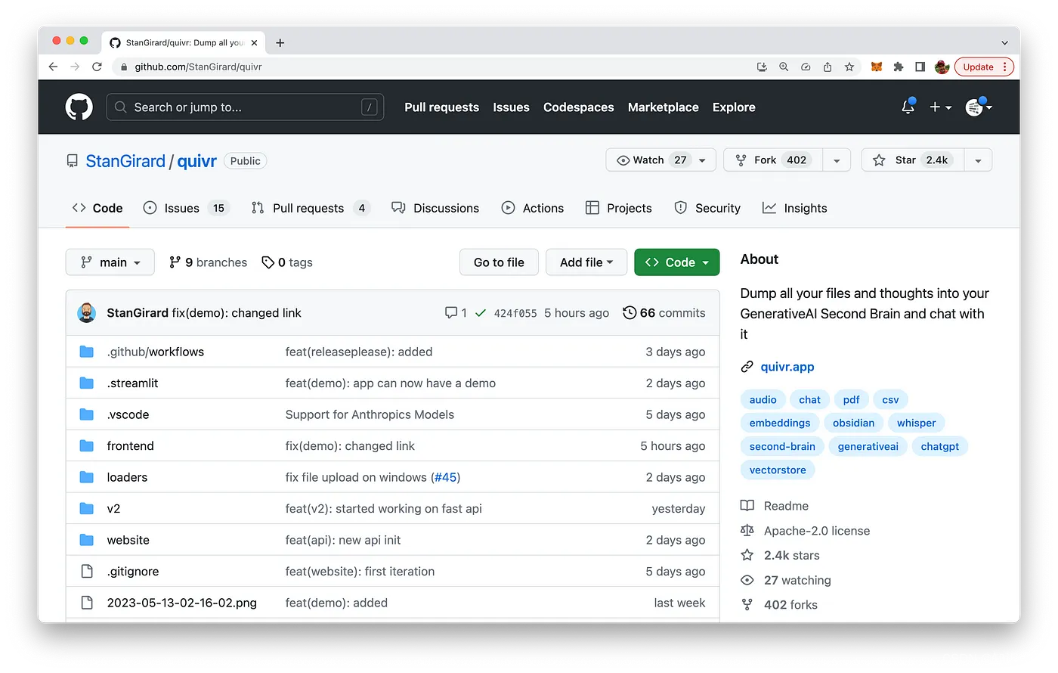This screenshot has height=673, width=1058.
Task: Click StanGirard's commit avatar
Action: tap(87, 313)
